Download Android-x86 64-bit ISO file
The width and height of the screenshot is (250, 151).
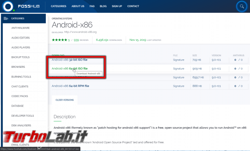70,69
